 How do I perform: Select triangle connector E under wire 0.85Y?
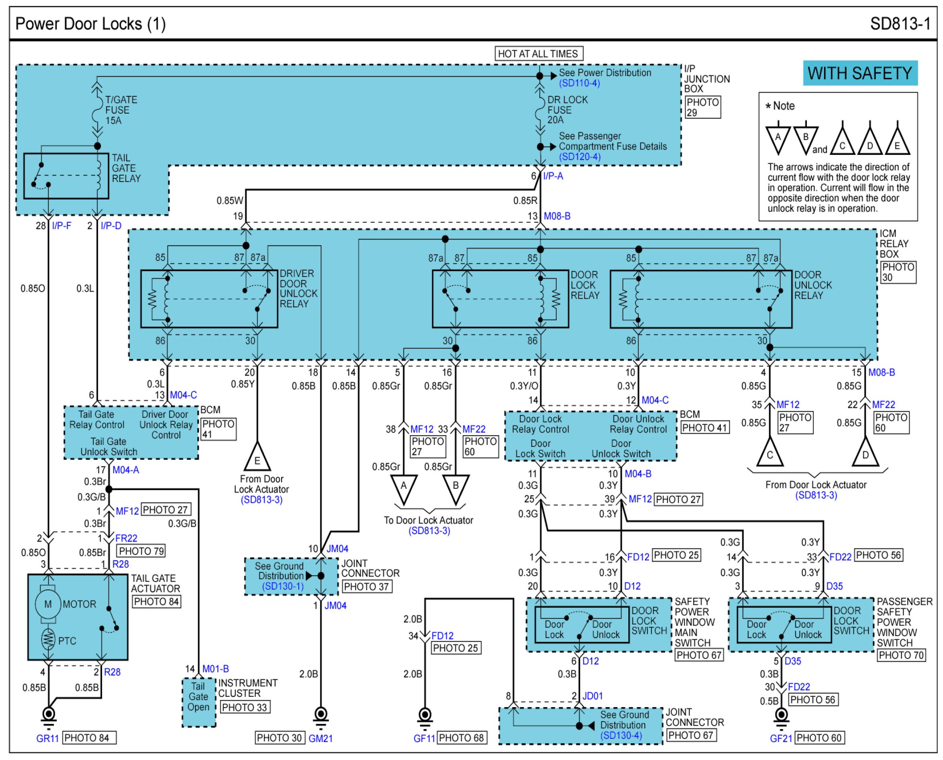[x=257, y=459]
